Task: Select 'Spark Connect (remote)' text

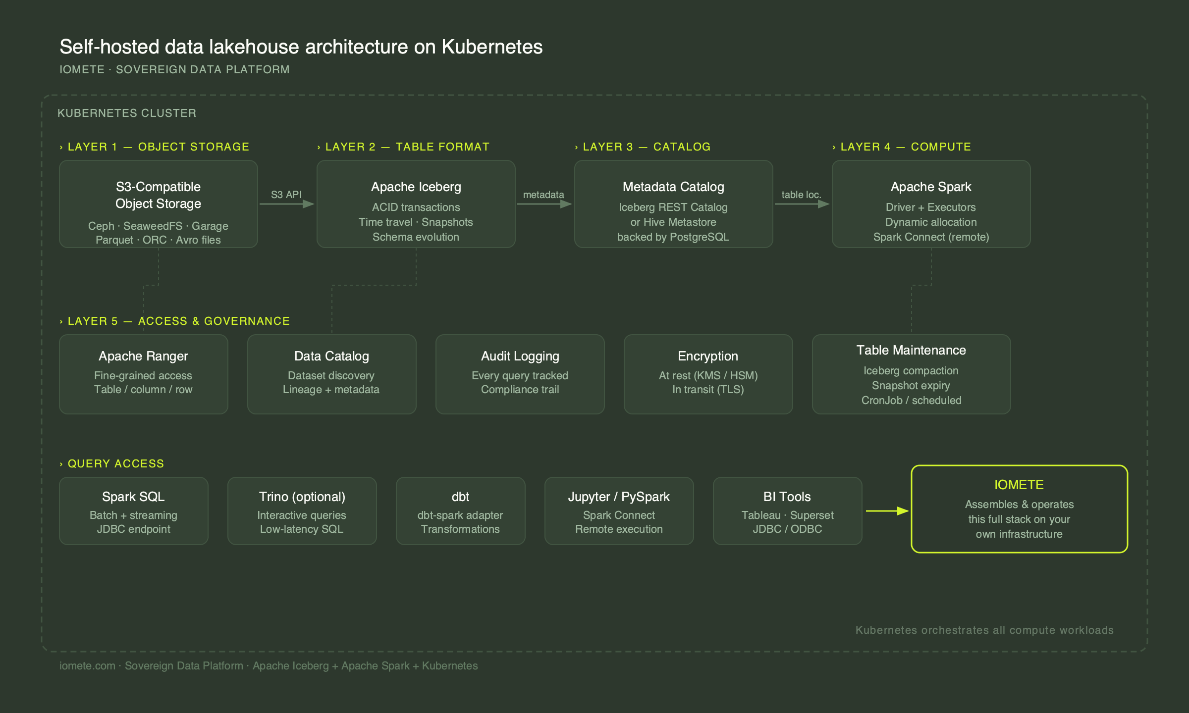Action: (931, 237)
